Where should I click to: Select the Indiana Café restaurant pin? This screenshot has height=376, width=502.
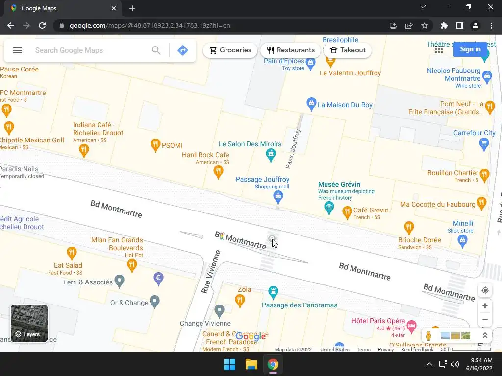[84, 150]
